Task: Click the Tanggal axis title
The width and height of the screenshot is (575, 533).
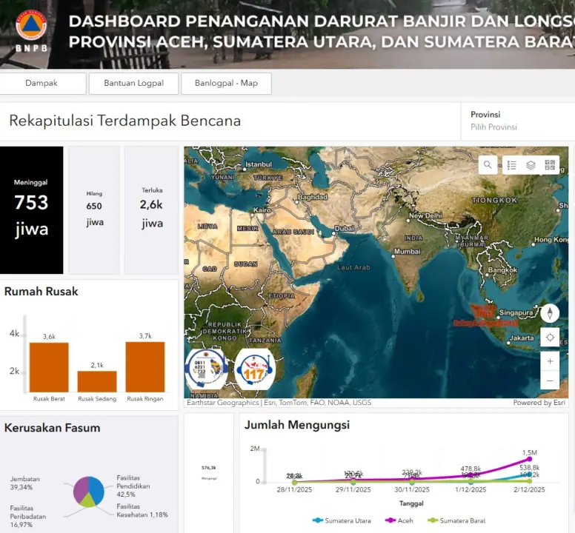Action: [411, 503]
